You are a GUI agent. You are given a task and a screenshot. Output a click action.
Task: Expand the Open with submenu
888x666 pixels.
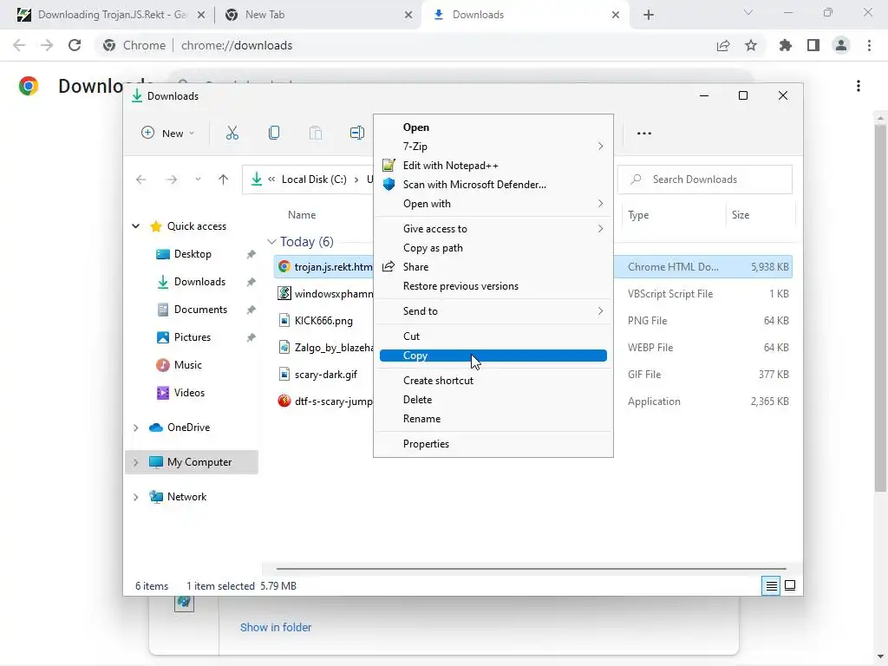pyautogui.click(x=493, y=204)
